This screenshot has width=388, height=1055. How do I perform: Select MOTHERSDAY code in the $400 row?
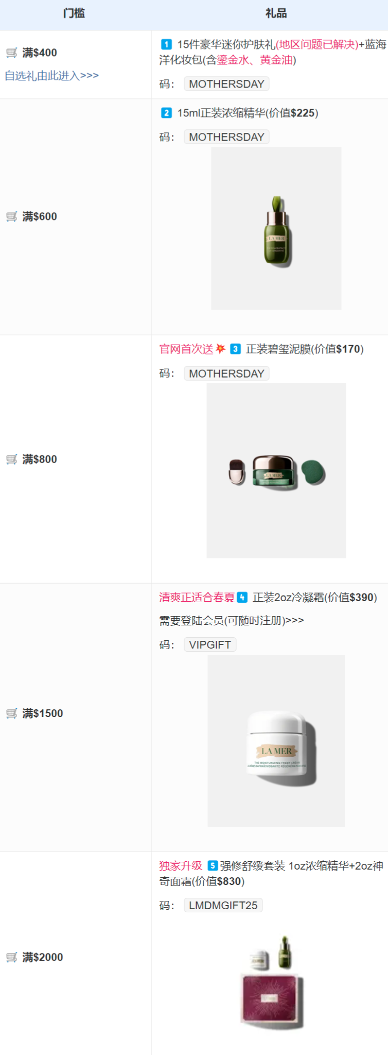[x=226, y=84]
